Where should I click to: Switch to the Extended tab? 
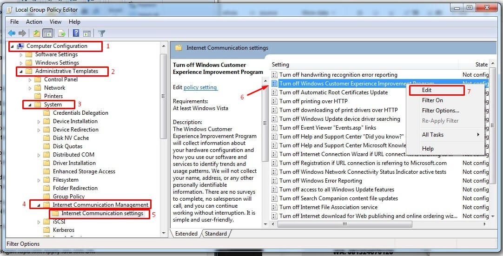point(186,234)
